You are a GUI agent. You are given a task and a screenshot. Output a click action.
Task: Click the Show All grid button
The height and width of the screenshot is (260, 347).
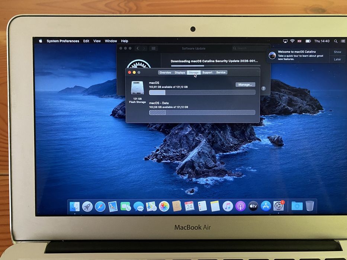pyautogui.click(x=153, y=48)
